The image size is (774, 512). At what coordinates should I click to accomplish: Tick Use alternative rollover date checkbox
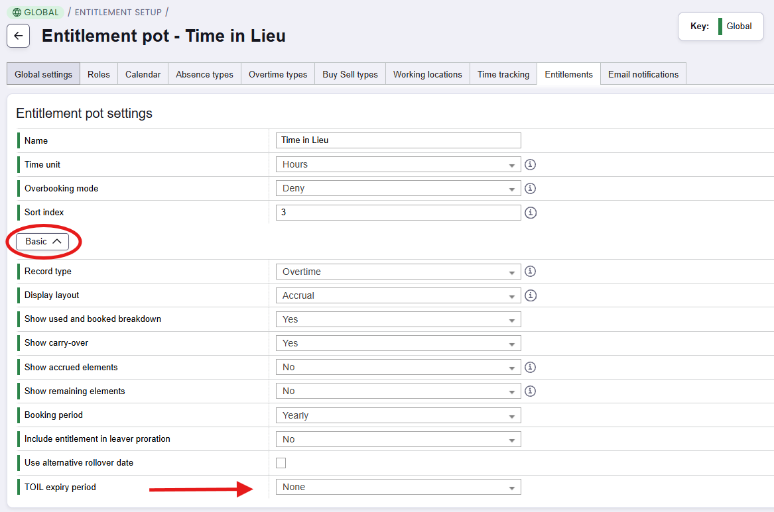click(x=281, y=463)
